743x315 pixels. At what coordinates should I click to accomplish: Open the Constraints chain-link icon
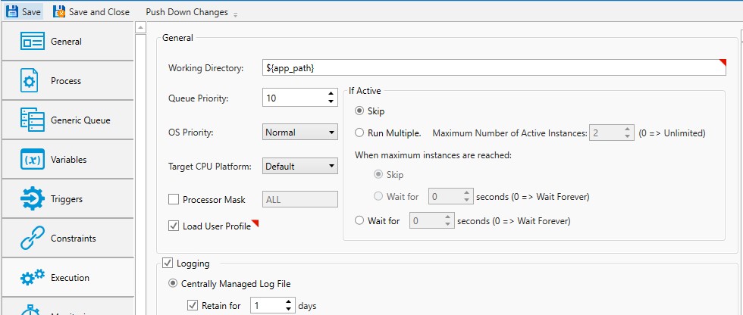click(x=33, y=239)
